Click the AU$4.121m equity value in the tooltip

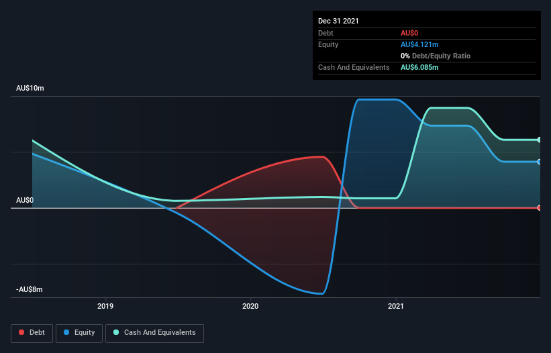tap(419, 44)
